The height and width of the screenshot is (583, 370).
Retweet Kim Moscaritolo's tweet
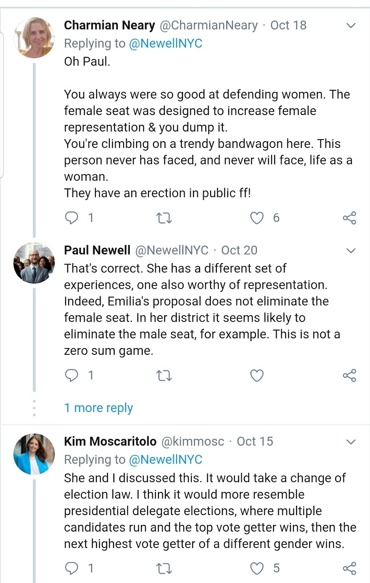pyautogui.click(x=164, y=568)
